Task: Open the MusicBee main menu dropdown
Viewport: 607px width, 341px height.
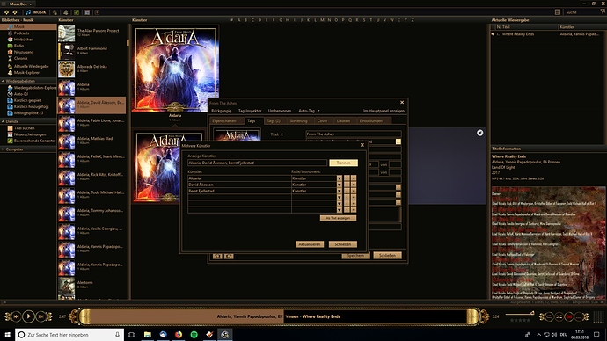Action: pyautogui.click(x=20, y=4)
